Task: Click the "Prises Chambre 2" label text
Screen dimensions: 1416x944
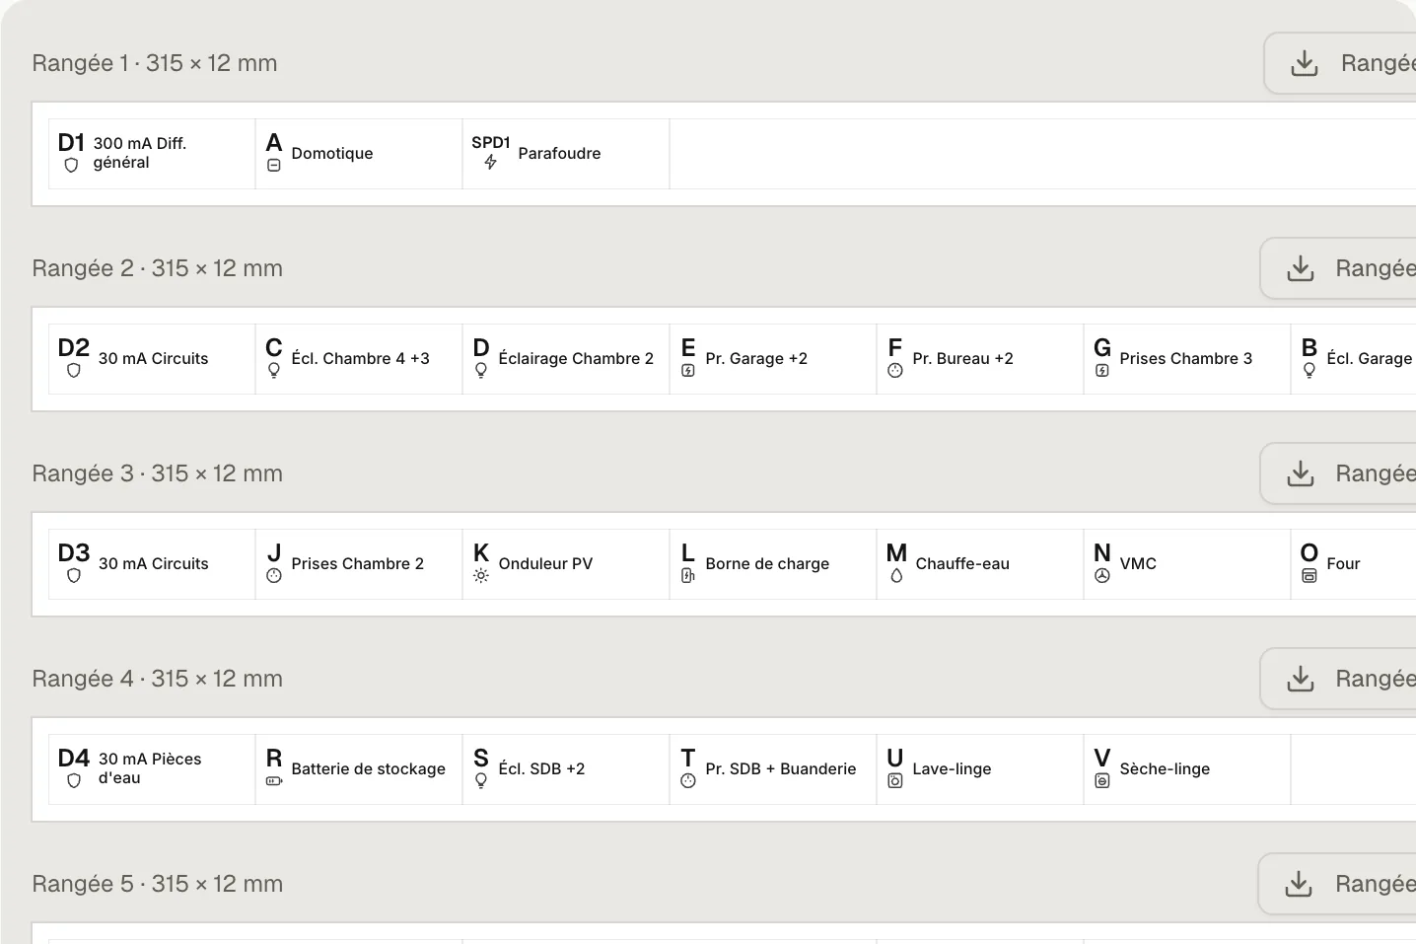Action: click(358, 563)
